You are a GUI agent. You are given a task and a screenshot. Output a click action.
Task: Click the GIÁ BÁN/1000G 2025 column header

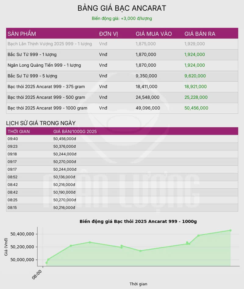pyautogui.click(x=75, y=132)
